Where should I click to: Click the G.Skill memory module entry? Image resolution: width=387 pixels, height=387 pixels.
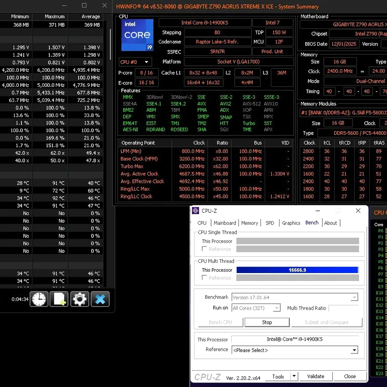point(344,113)
